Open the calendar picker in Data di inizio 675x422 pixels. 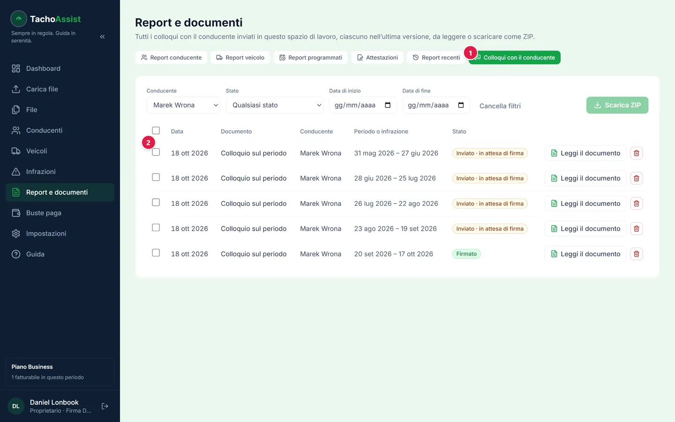(388, 105)
